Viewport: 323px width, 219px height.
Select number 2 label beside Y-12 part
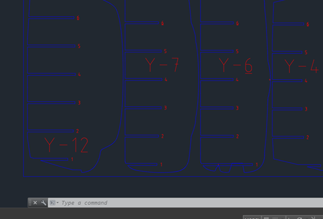(x=77, y=131)
